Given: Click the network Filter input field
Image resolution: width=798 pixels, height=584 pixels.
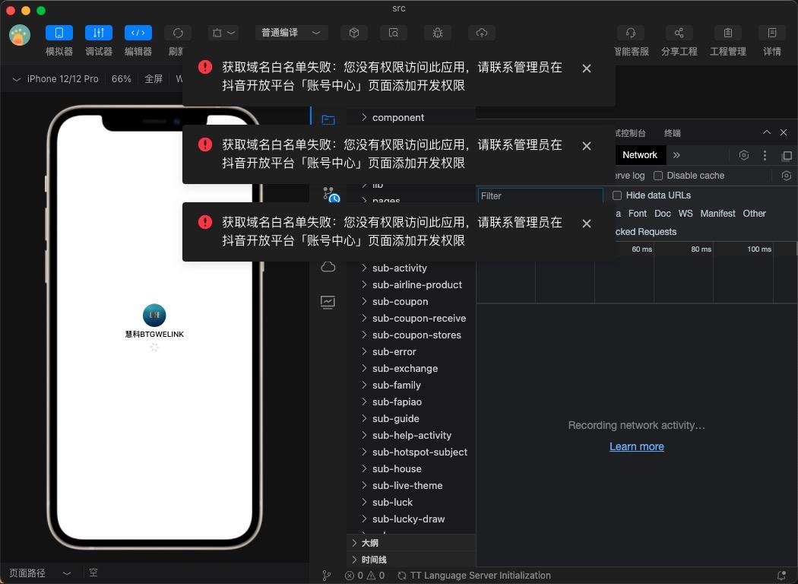Looking at the screenshot, I should click(540, 195).
